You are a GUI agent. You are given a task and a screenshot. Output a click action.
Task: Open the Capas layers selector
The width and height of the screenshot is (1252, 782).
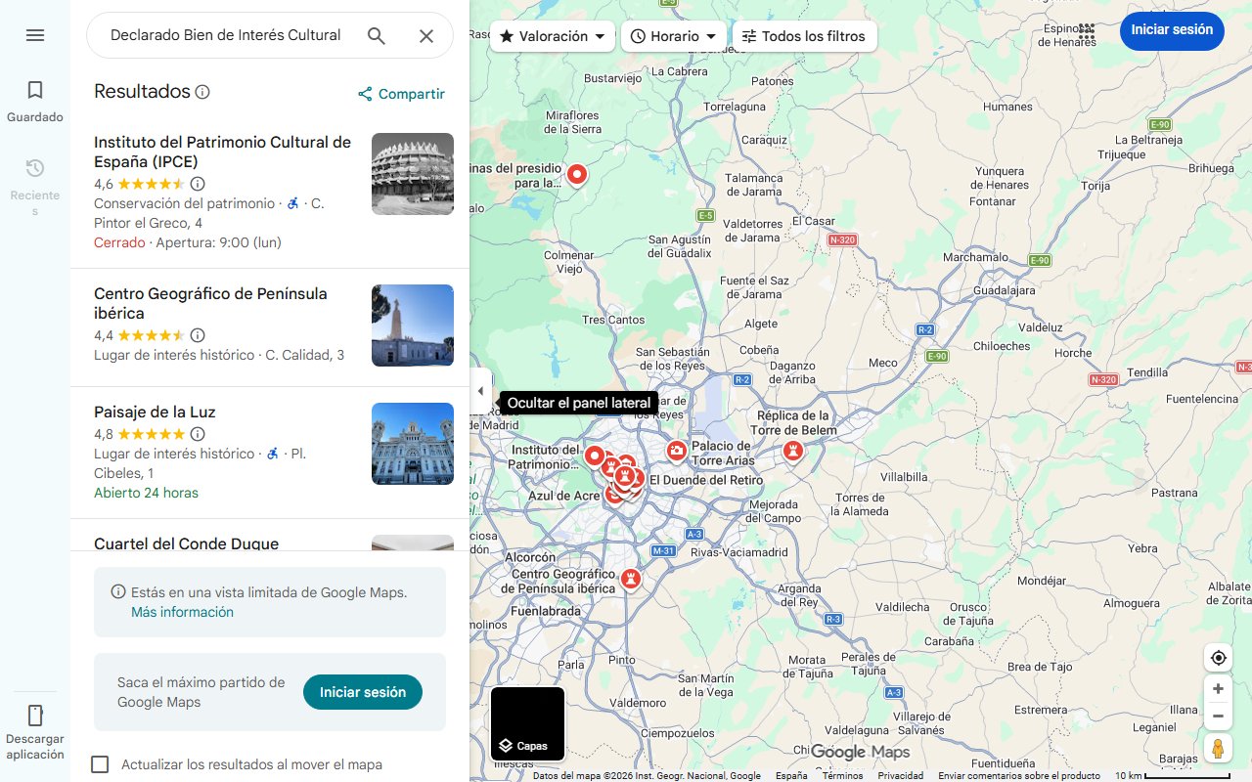coord(527,724)
